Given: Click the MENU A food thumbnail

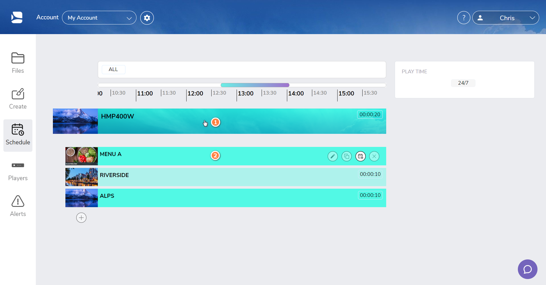Looking at the screenshot, I should (82, 156).
